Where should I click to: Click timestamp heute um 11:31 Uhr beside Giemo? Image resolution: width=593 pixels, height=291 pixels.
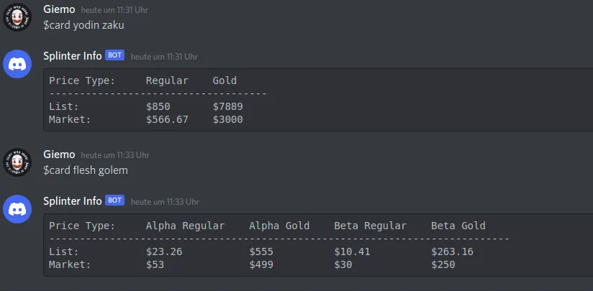pos(114,10)
